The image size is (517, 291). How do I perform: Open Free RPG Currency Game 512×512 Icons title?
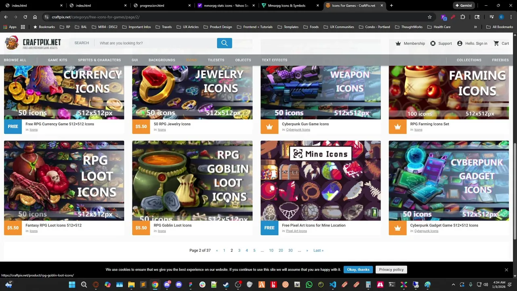(x=60, y=124)
